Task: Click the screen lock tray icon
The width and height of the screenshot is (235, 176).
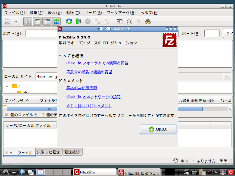Action: (x=223, y=172)
